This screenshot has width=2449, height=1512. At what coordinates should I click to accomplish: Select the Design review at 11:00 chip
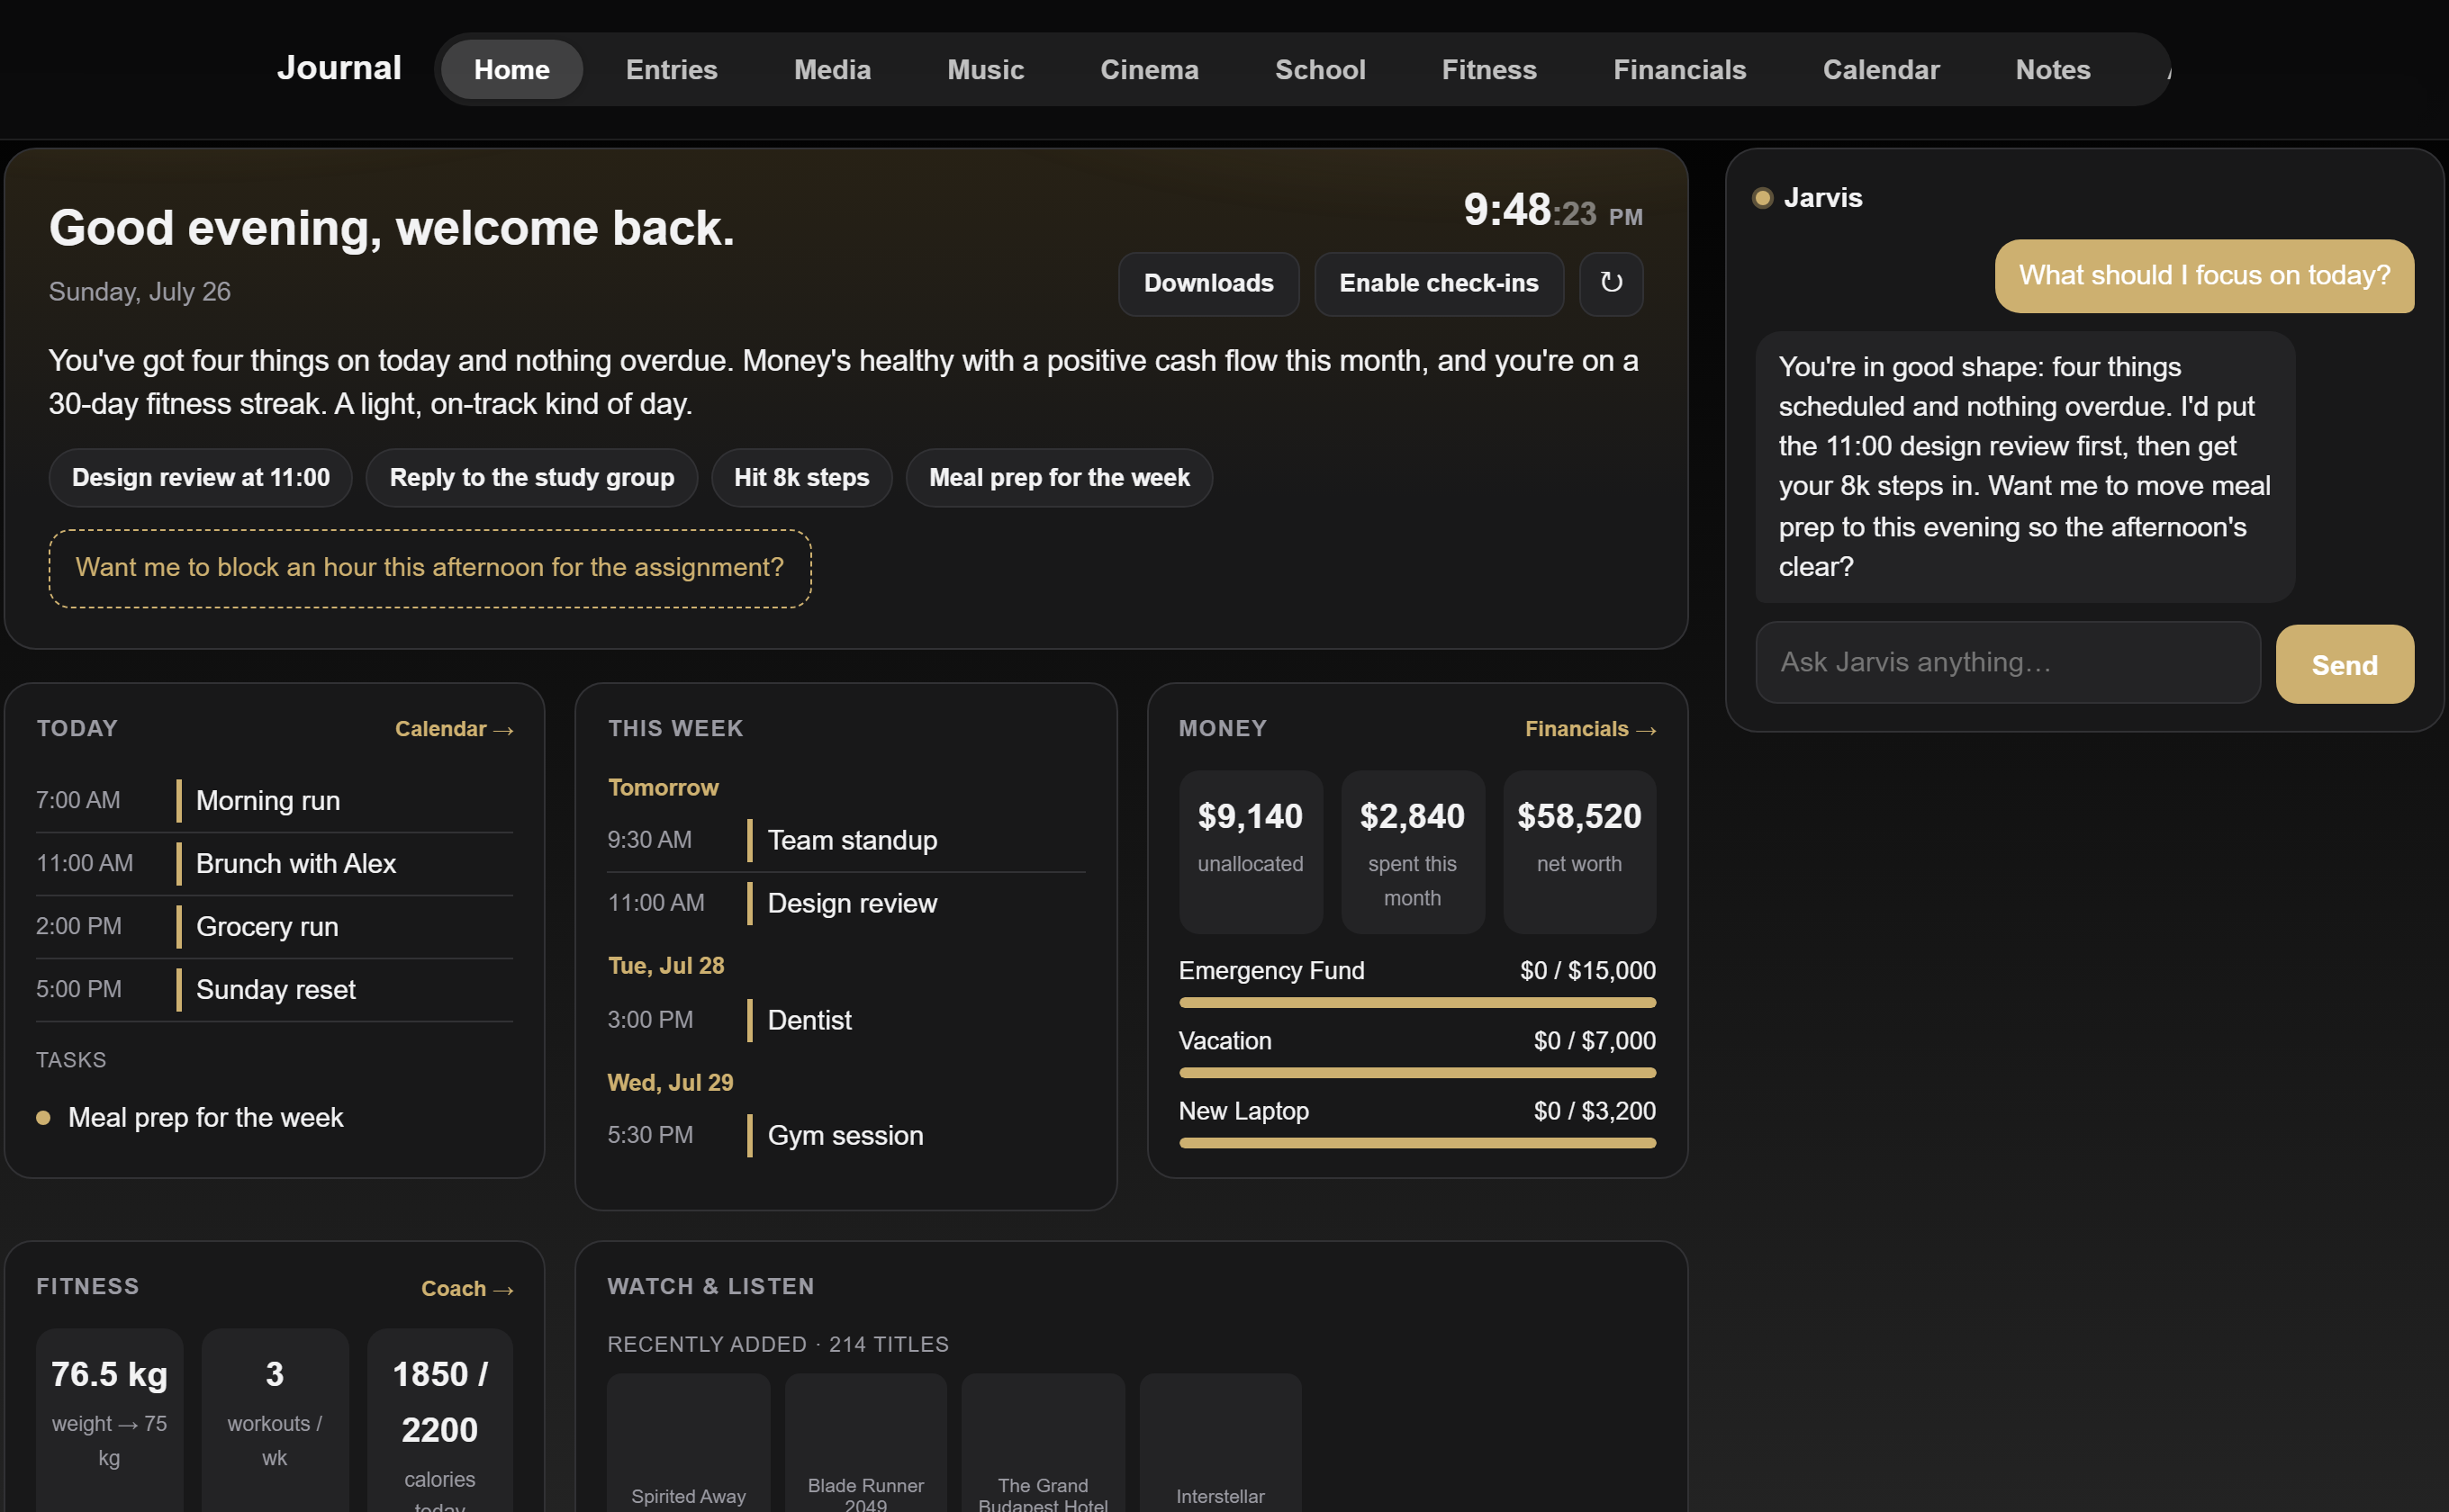click(201, 478)
